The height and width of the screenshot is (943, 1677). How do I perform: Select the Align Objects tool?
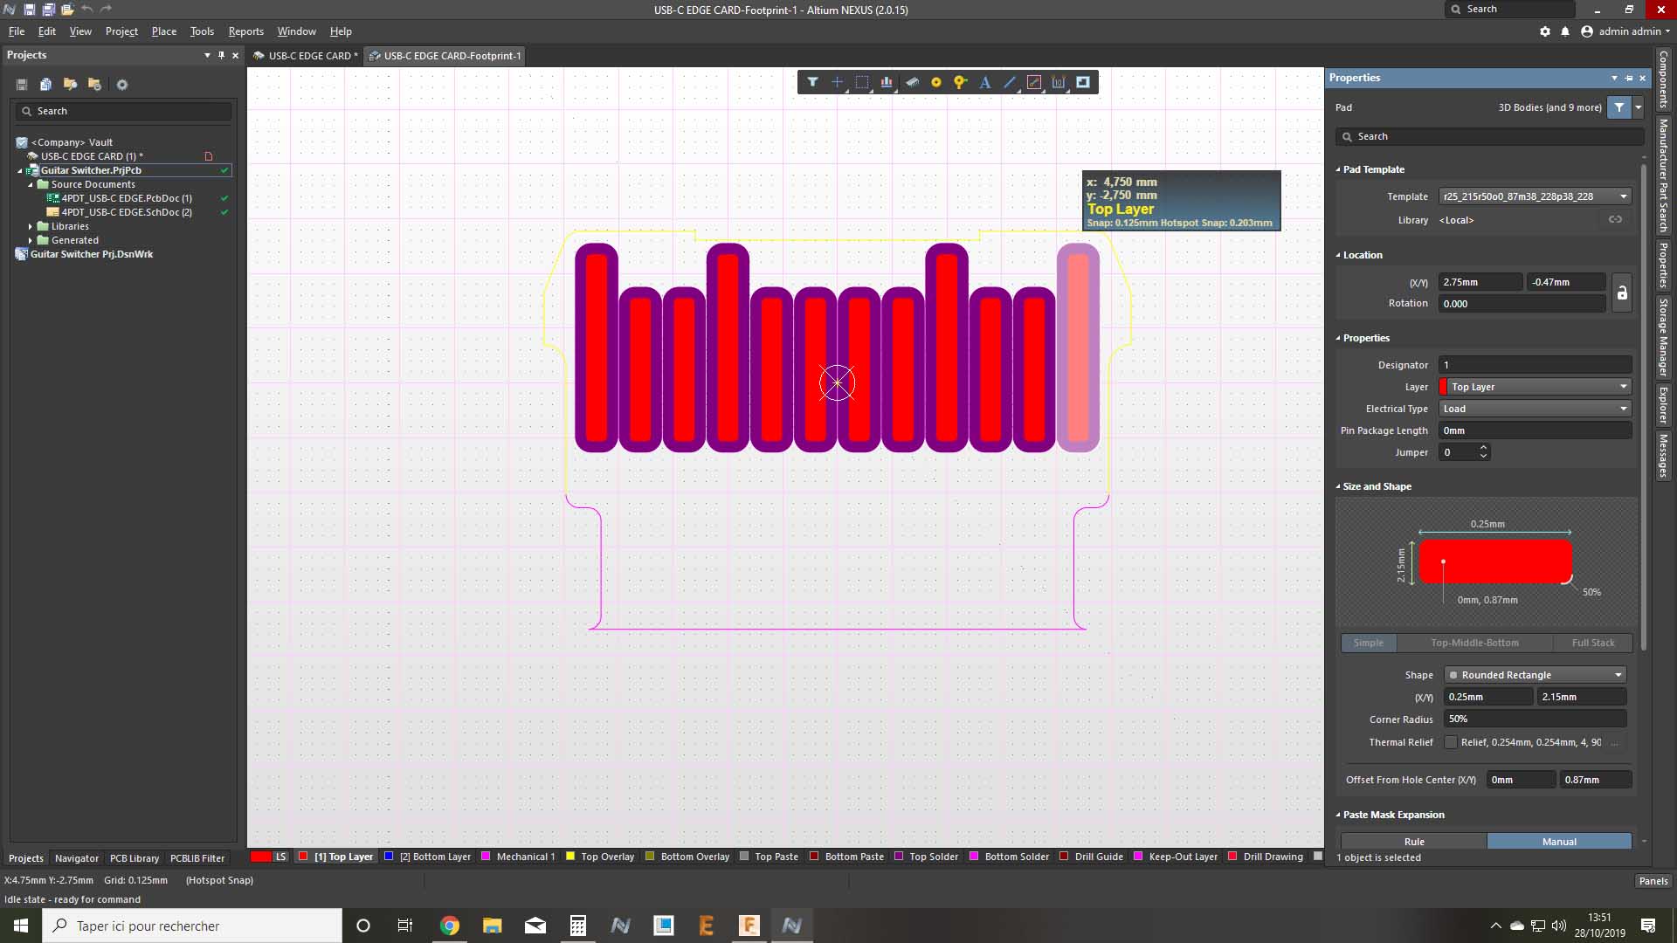pyautogui.click(x=887, y=82)
